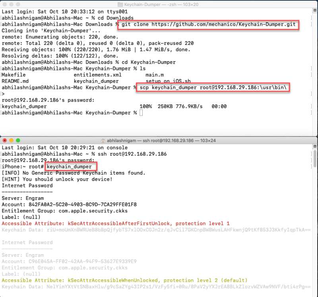Click the home icon in the ssh window title
This screenshot has height=297, width=318.
point(103,141)
